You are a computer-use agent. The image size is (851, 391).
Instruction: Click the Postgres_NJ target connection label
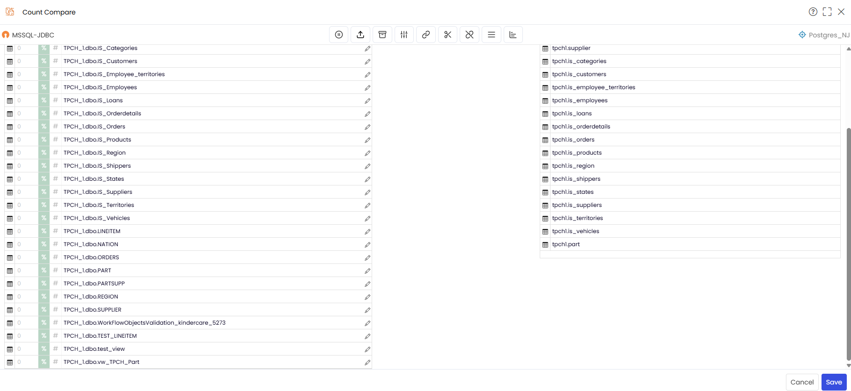tap(829, 35)
